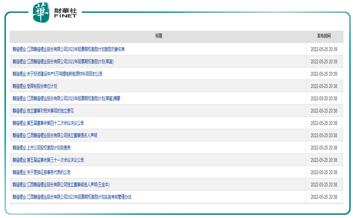This screenshot has width=353, height=218.
Task: Select publish time of 更换证券事务代表 row
Action: click(x=324, y=172)
